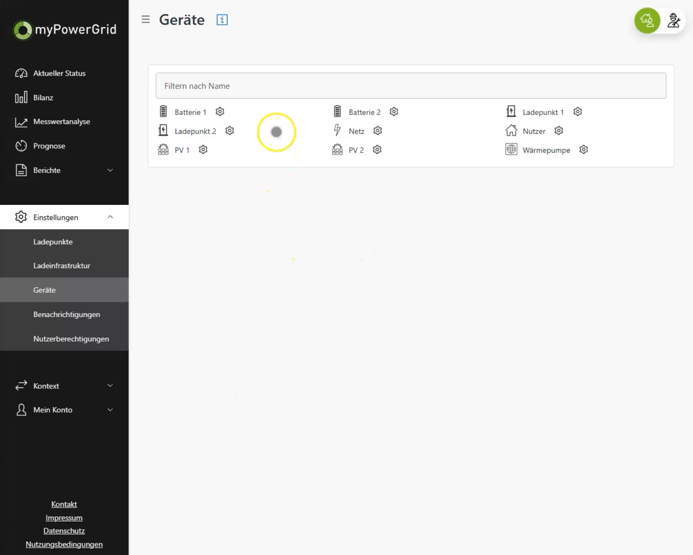Expand the Kontext dropdown
Image resolution: width=693 pixels, height=555 pixels.
pyautogui.click(x=64, y=386)
